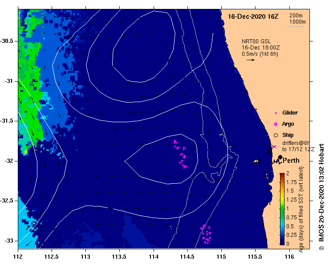Click the black Perth city dot
329x264 pixels.
click(280, 157)
